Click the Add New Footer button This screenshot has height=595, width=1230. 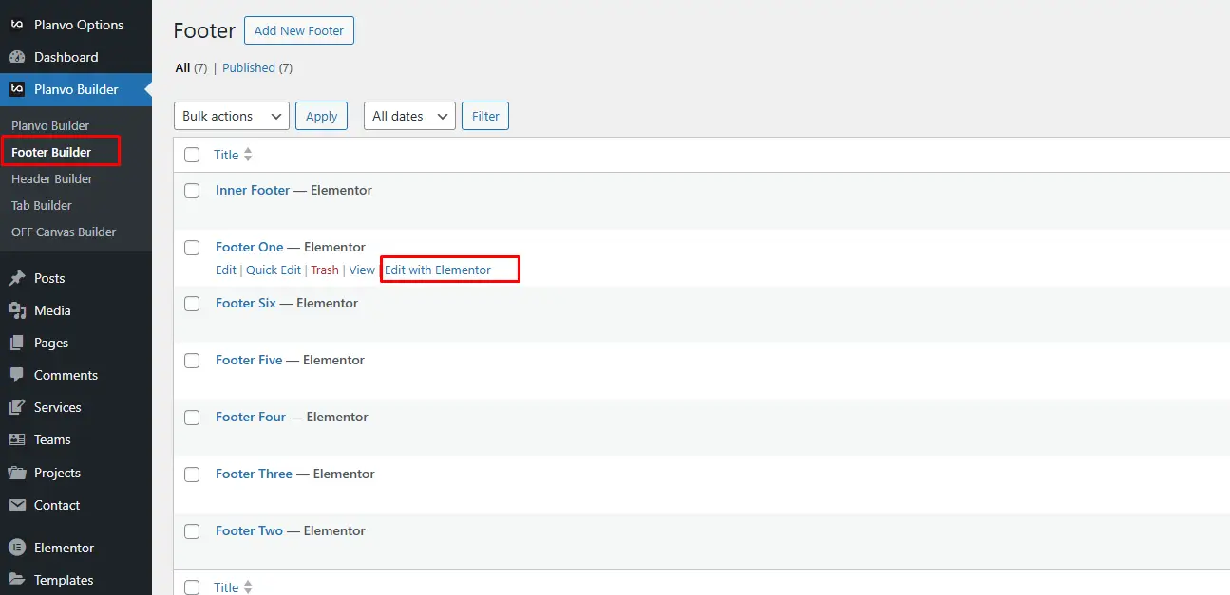[x=299, y=30]
